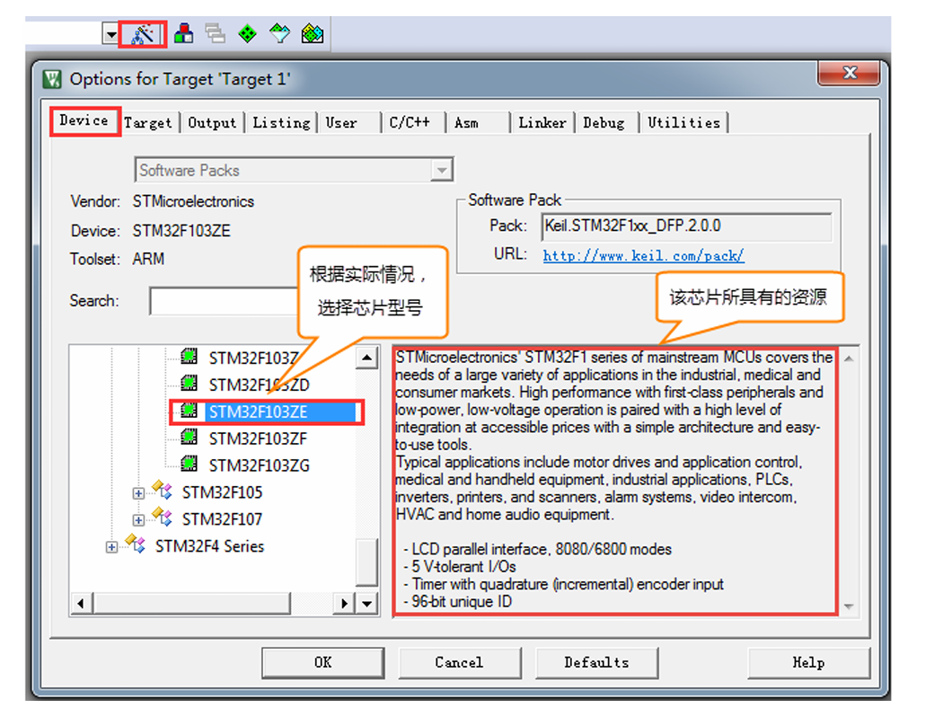Viewport: 943px width, 708px height.
Task: Open the C/C++ tab
Action: click(x=410, y=123)
